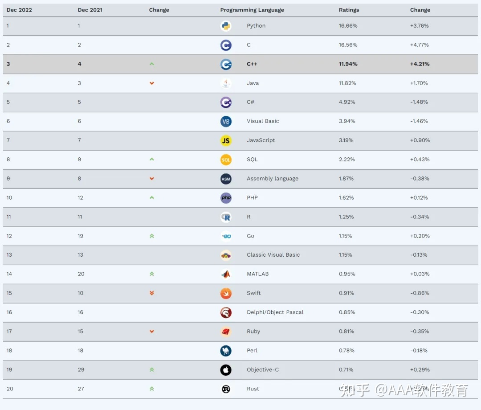
Task: Click the Assembly language ASM icon
Action: tap(226, 179)
